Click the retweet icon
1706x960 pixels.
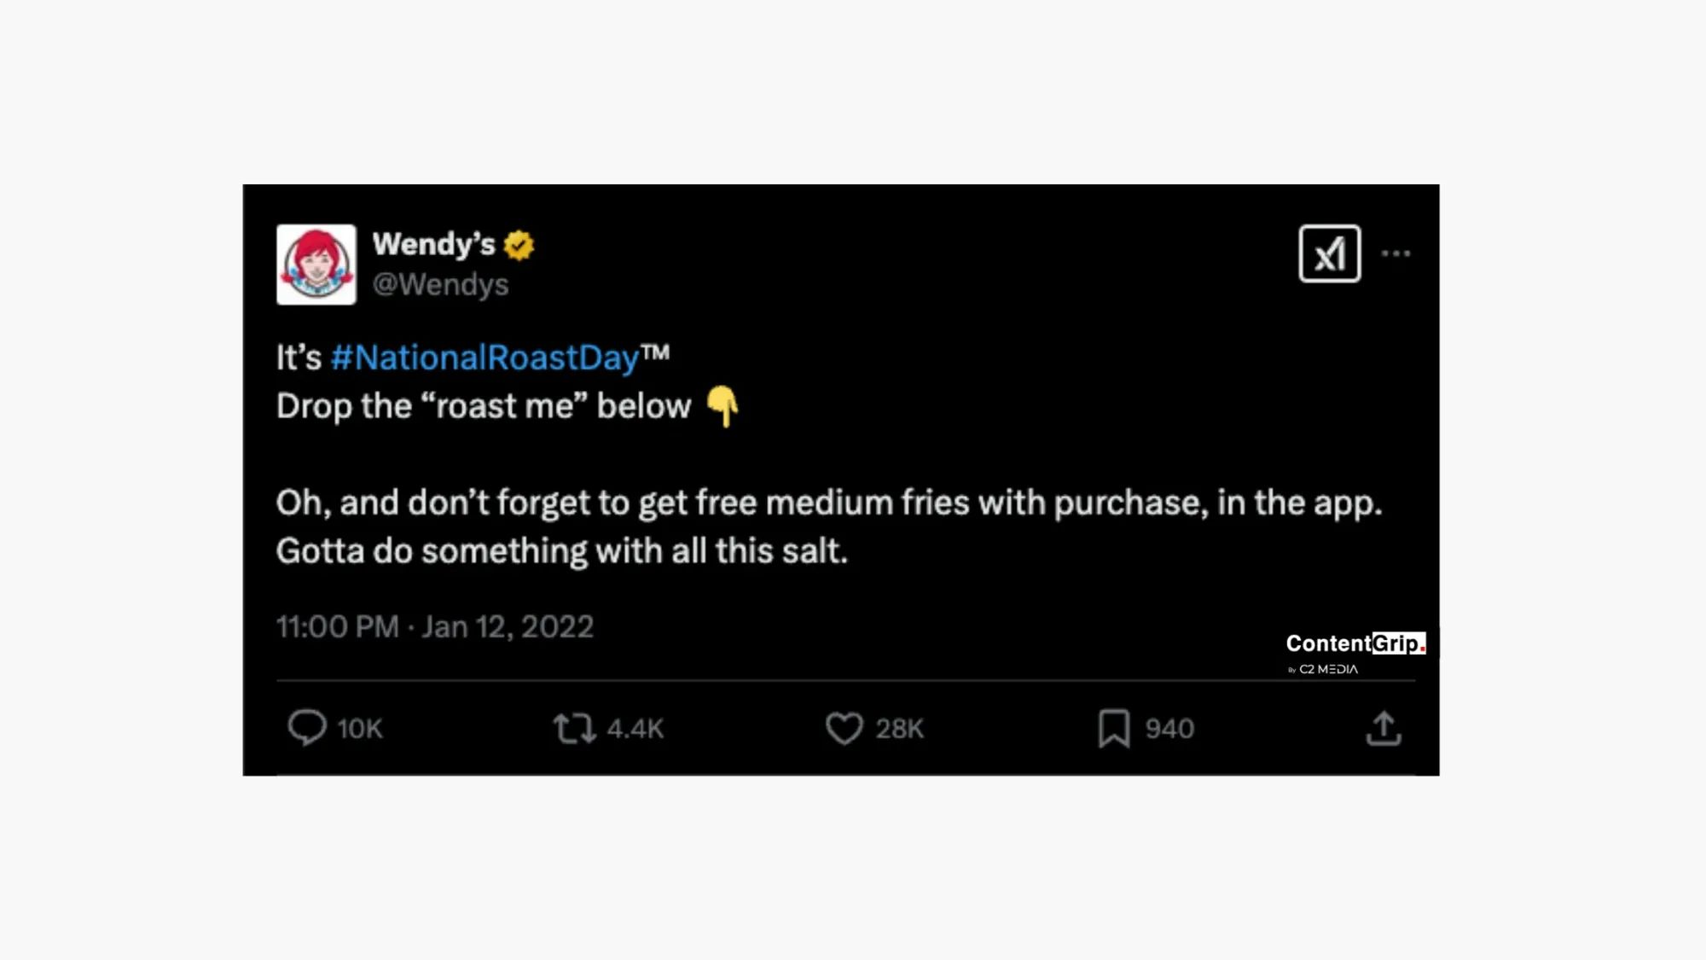click(x=574, y=728)
